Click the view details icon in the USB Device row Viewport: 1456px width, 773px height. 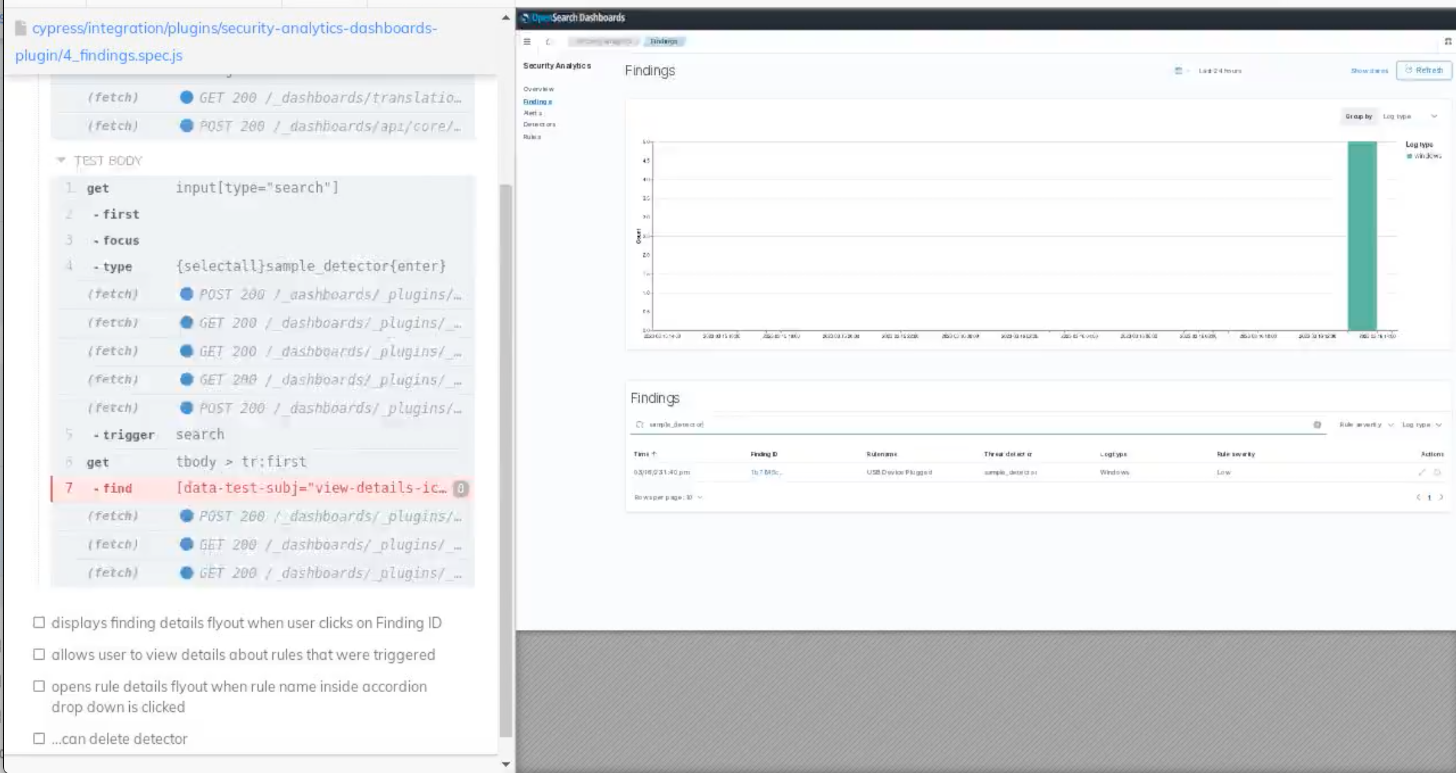(1422, 472)
